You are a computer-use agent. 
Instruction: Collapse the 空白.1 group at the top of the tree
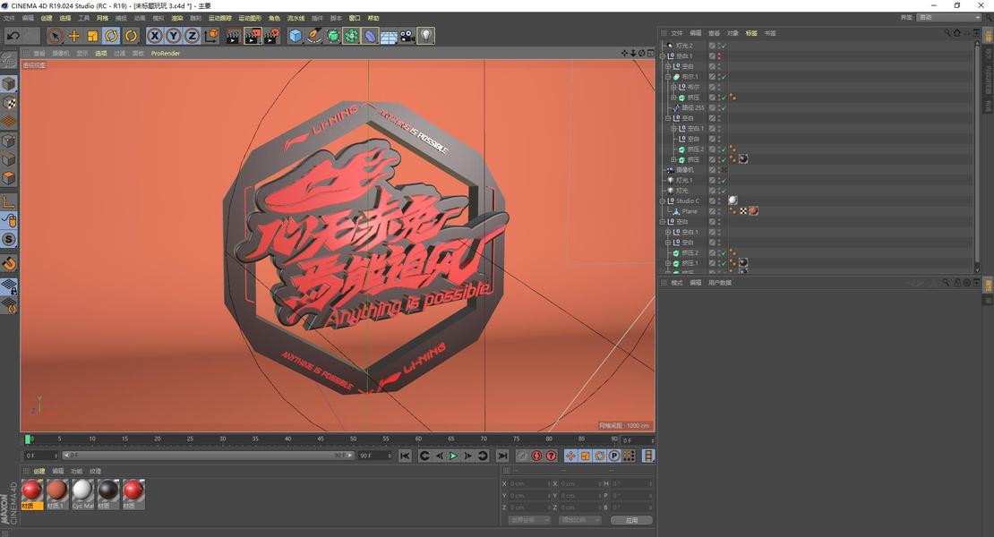coord(663,55)
